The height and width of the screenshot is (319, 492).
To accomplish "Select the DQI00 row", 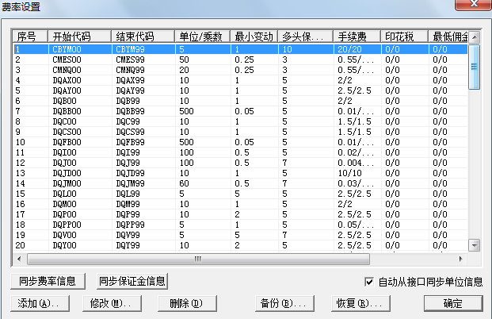I will tap(240, 152).
